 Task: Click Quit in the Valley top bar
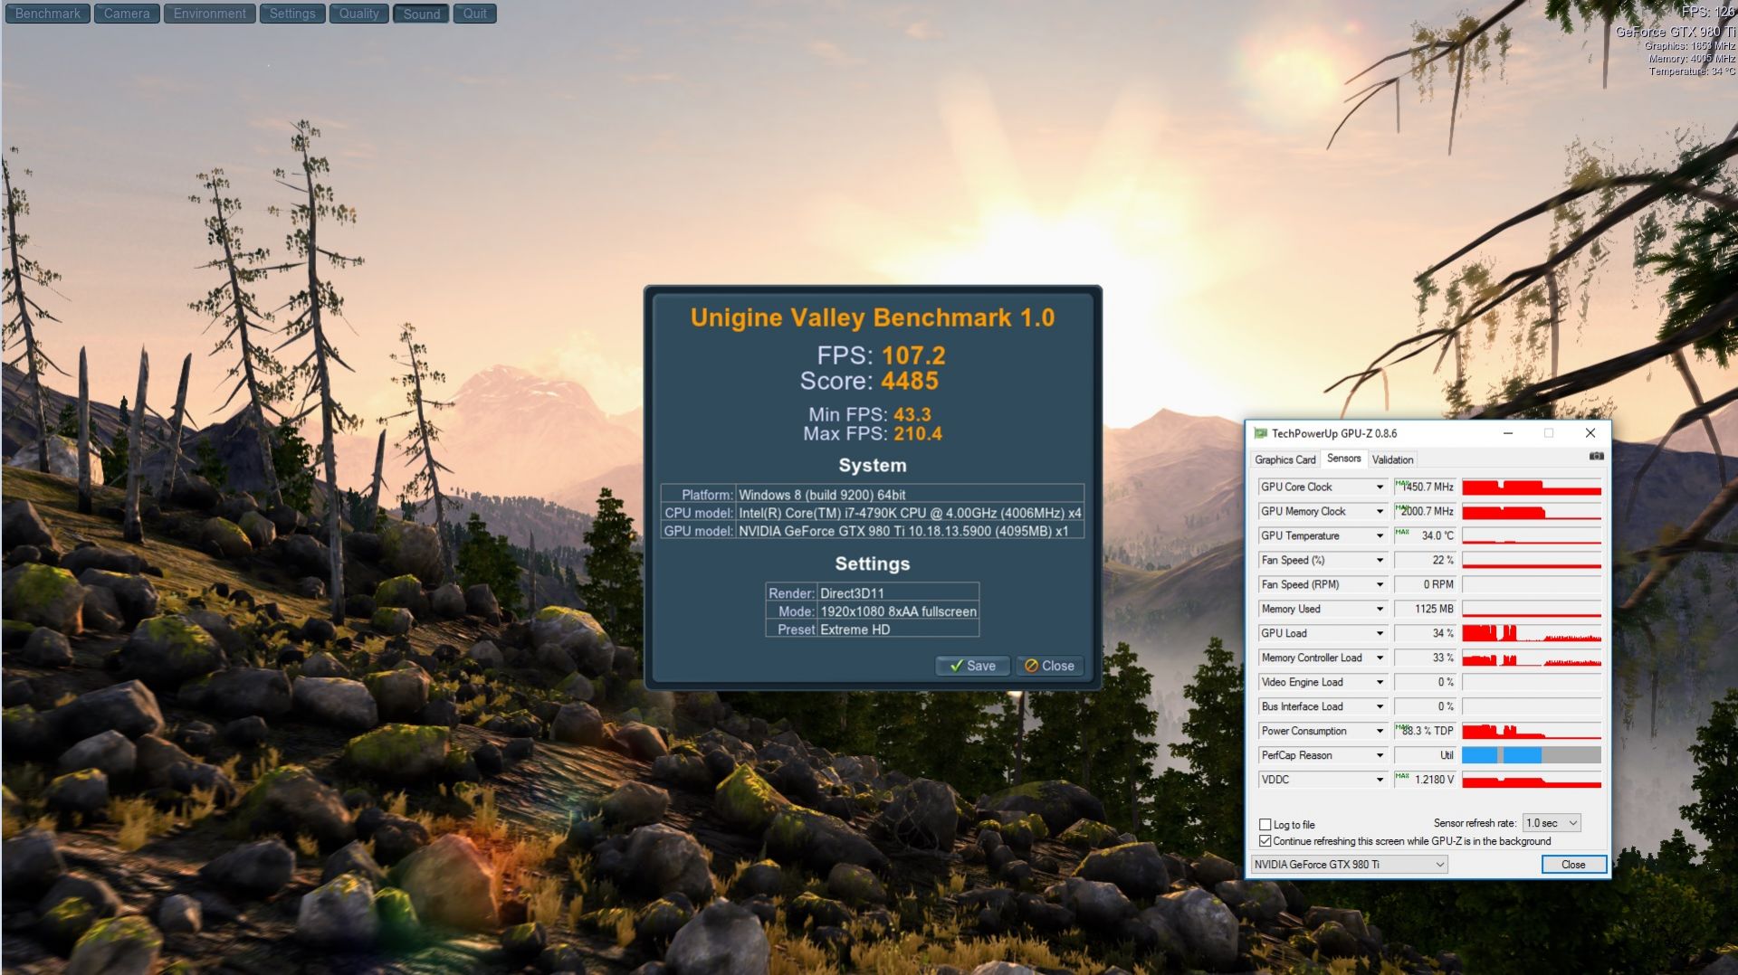tap(474, 14)
